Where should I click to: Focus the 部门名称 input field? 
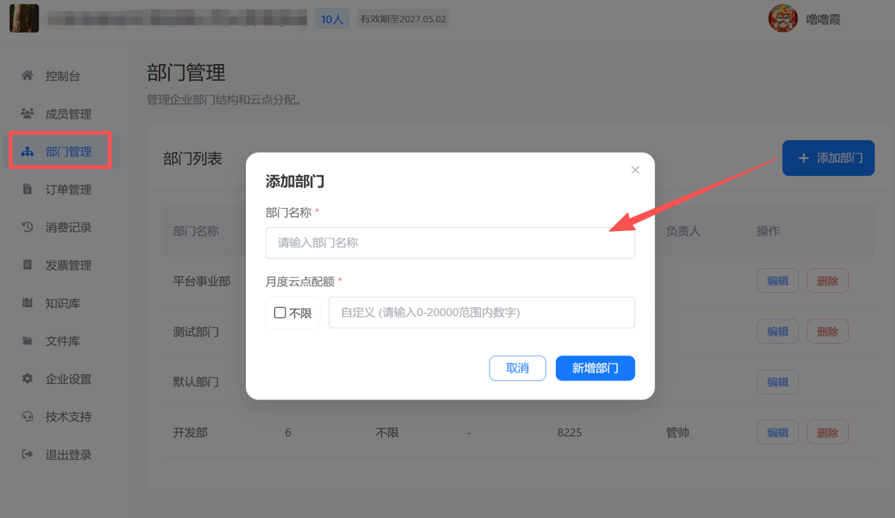[x=450, y=243]
